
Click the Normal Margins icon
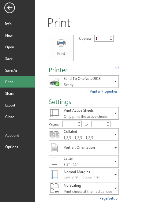(54, 175)
